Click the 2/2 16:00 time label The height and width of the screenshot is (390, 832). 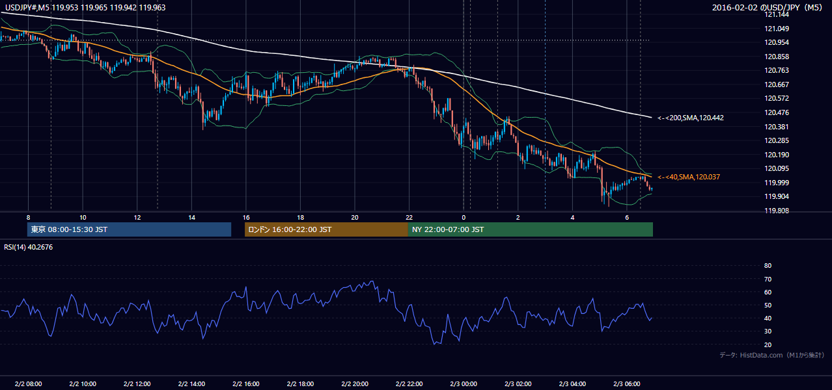point(246,384)
